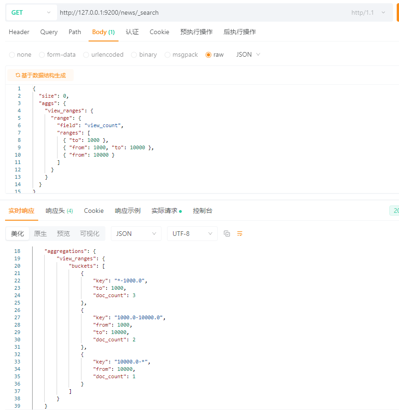This screenshot has width=399, height=410.
Task: Click the "buckets" line in response
Action: click(x=87, y=266)
